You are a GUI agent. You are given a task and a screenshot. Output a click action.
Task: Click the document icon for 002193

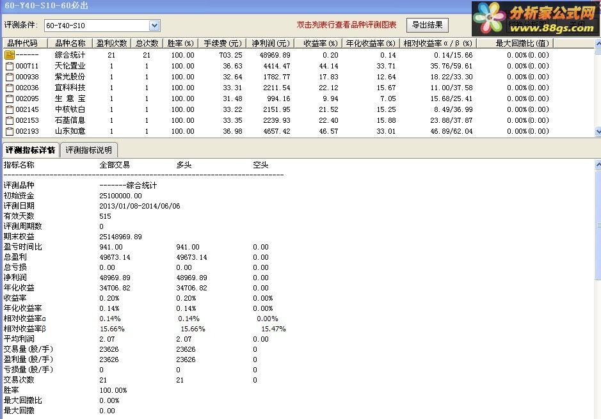click(x=10, y=131)
